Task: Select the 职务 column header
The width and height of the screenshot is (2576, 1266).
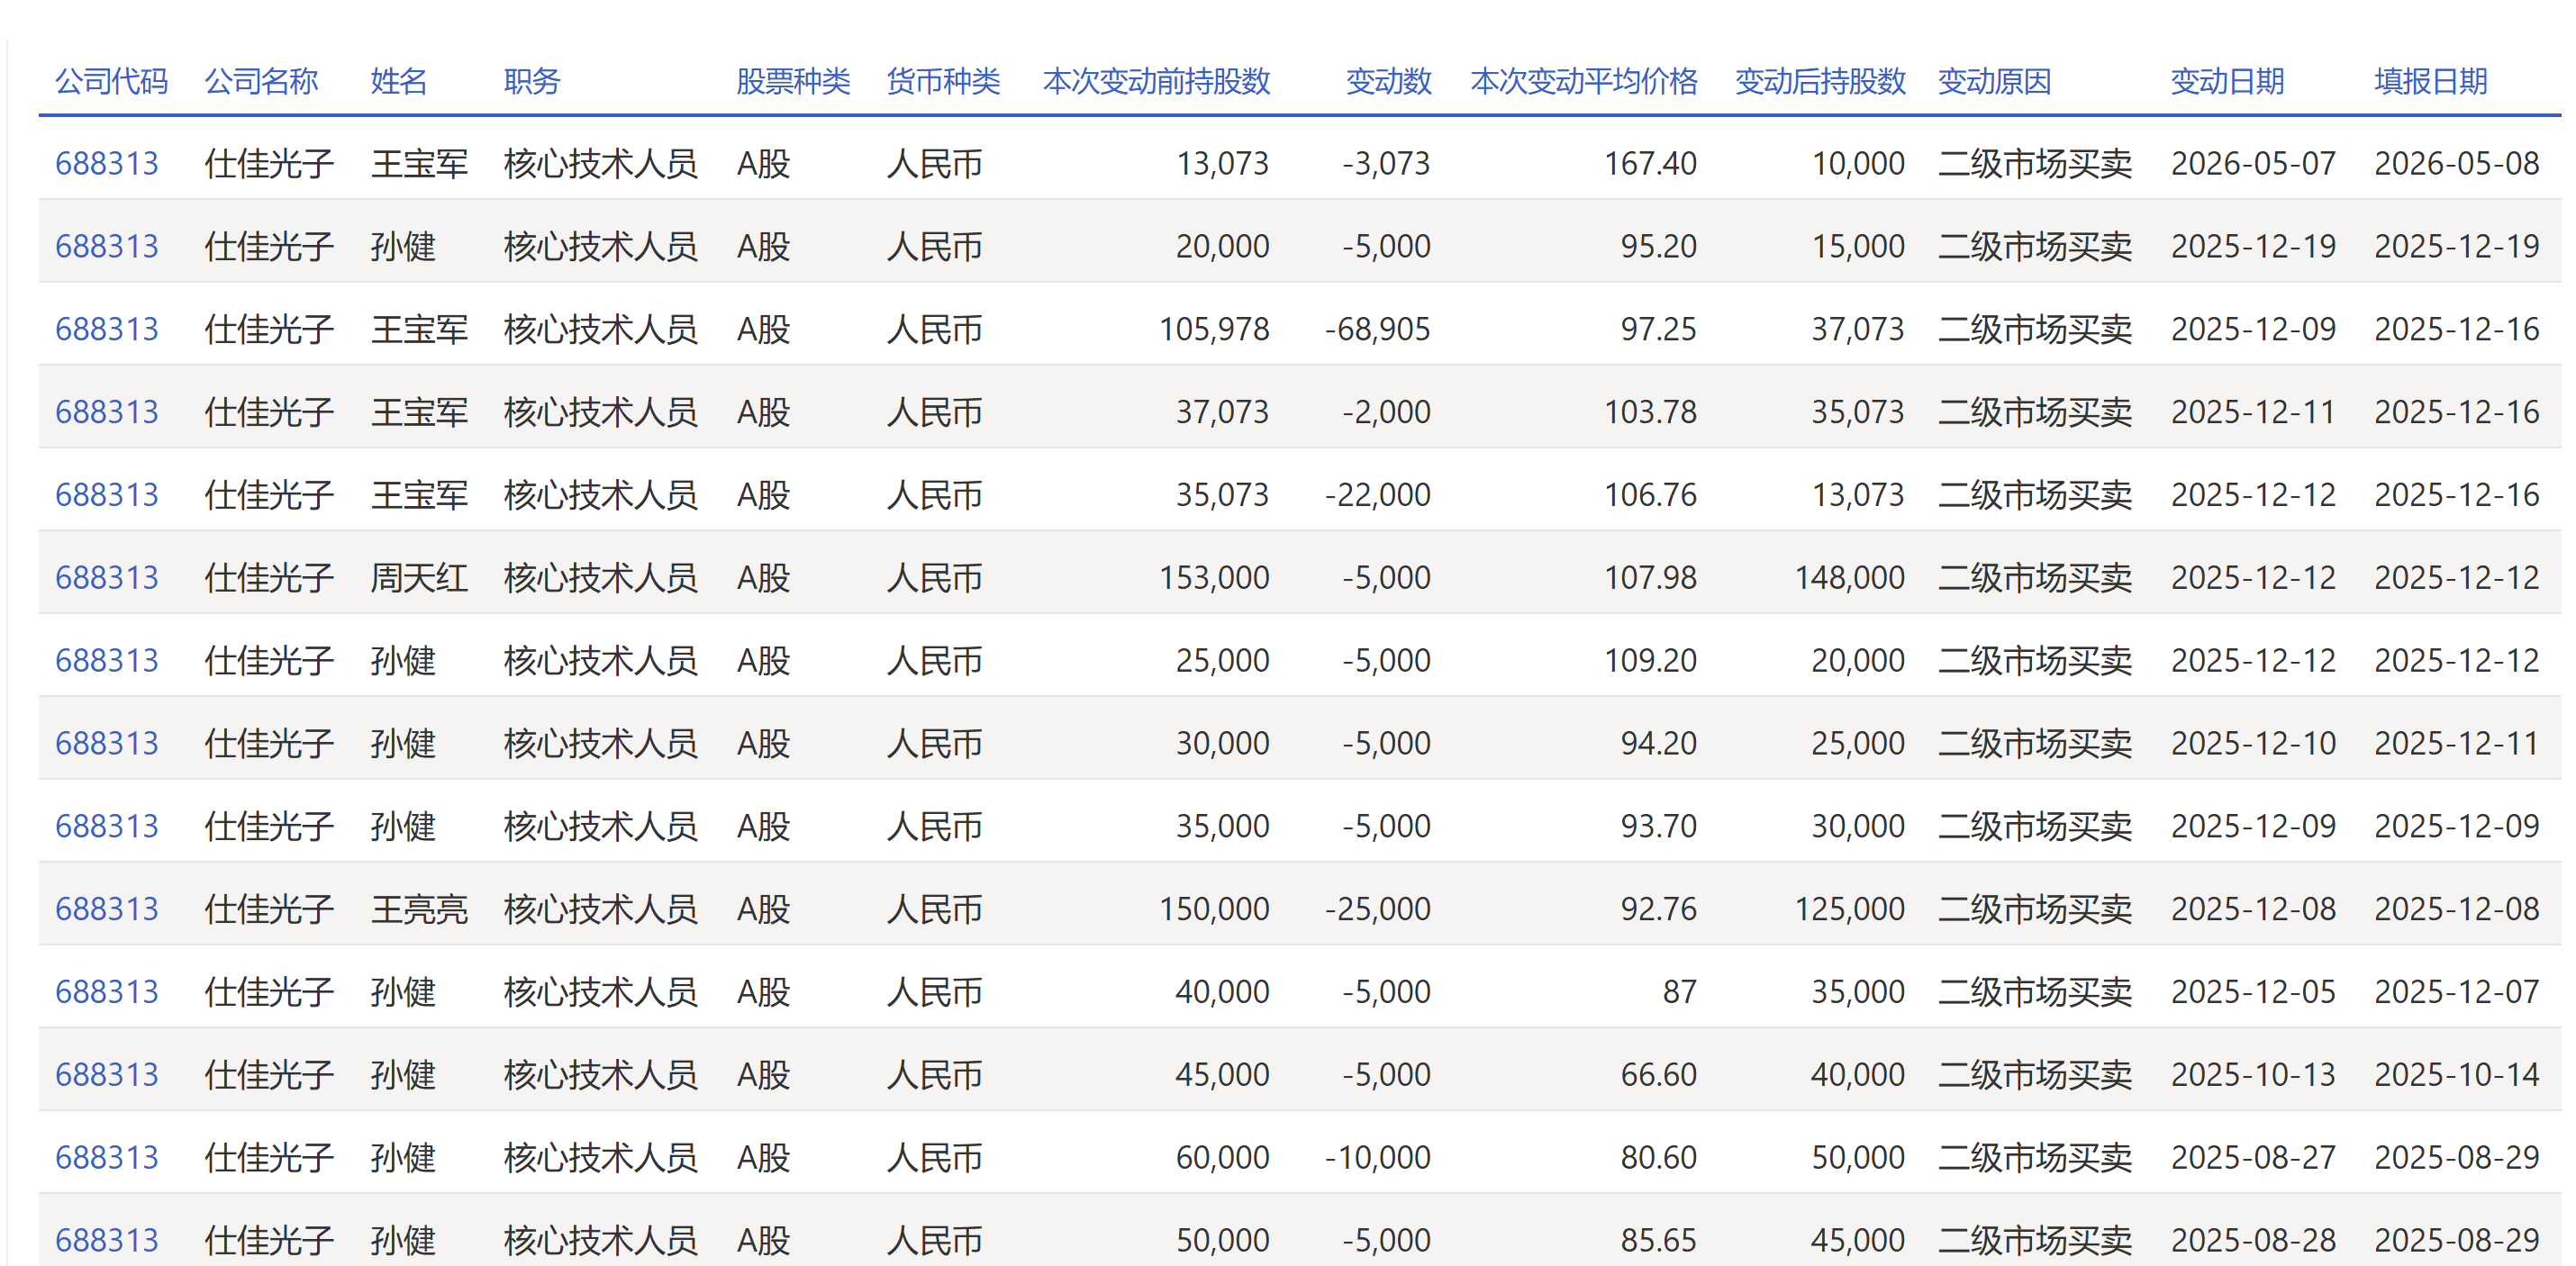Action: tap(532, 81)
